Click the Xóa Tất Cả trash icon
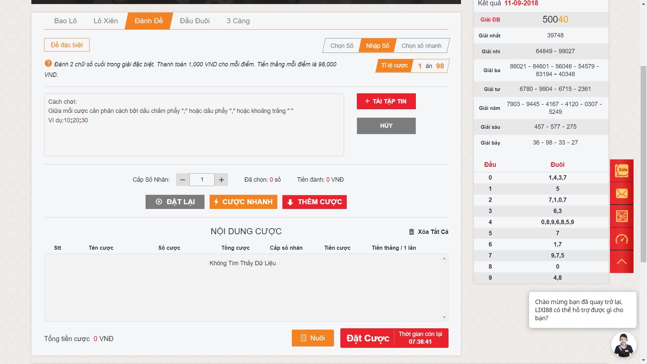The width and height of the screenshot is (647, 364). (411, 232)
